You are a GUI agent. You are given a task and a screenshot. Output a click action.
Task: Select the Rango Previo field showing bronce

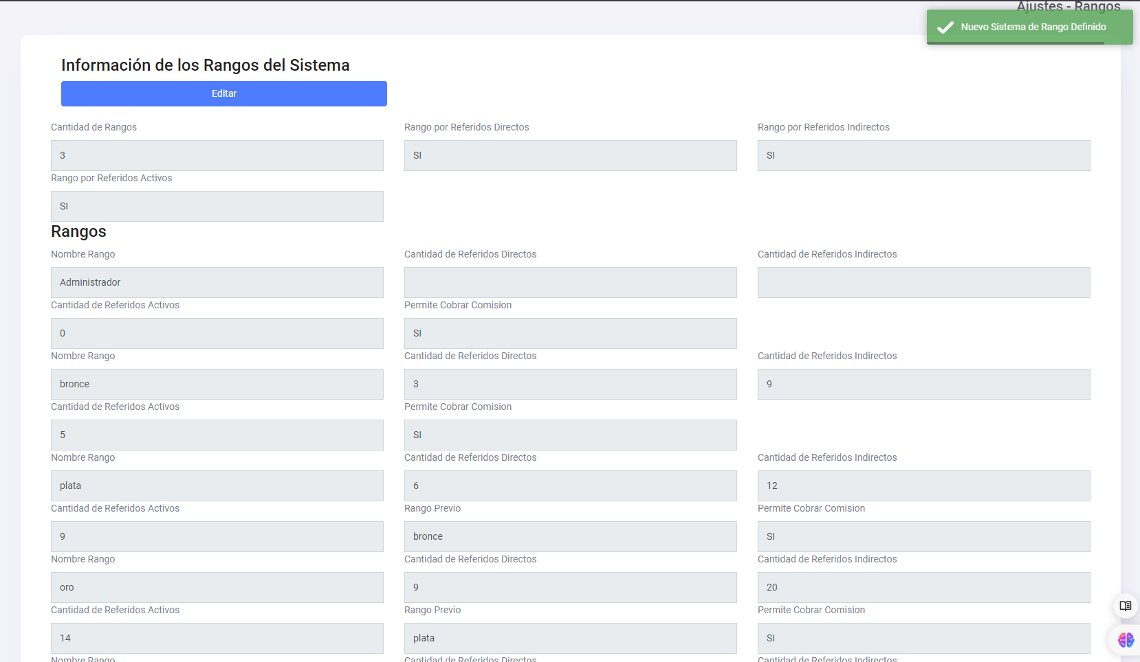click(x=570, y=537)
